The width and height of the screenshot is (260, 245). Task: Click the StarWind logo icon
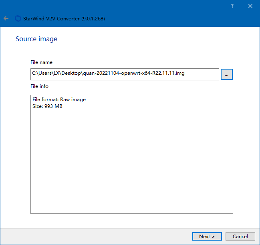coord(18,18)
